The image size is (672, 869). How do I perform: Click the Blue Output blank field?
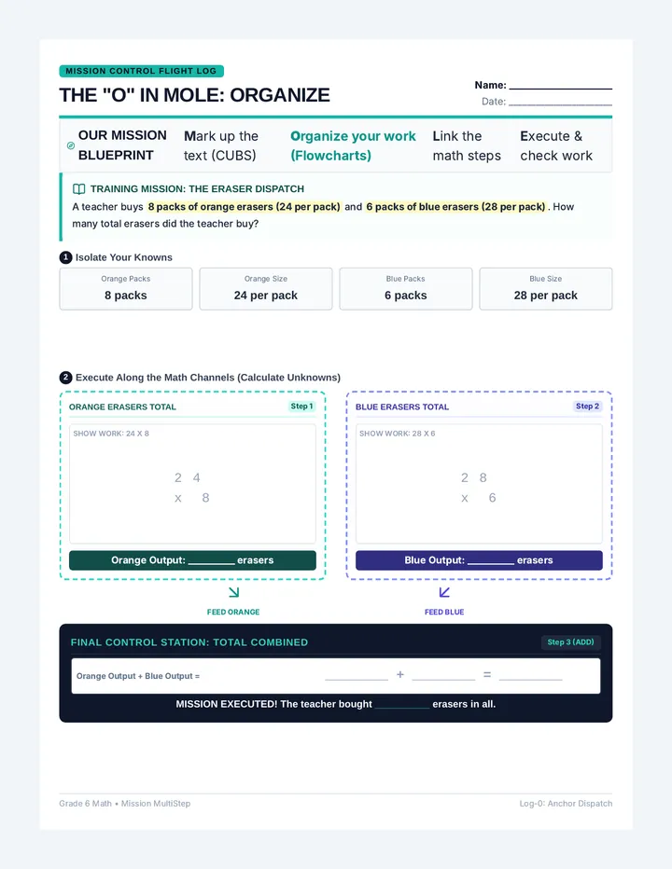(x=491, y=561)
